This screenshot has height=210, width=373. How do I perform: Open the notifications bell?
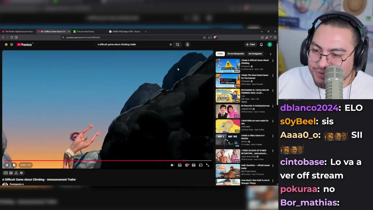pos(261,45)
